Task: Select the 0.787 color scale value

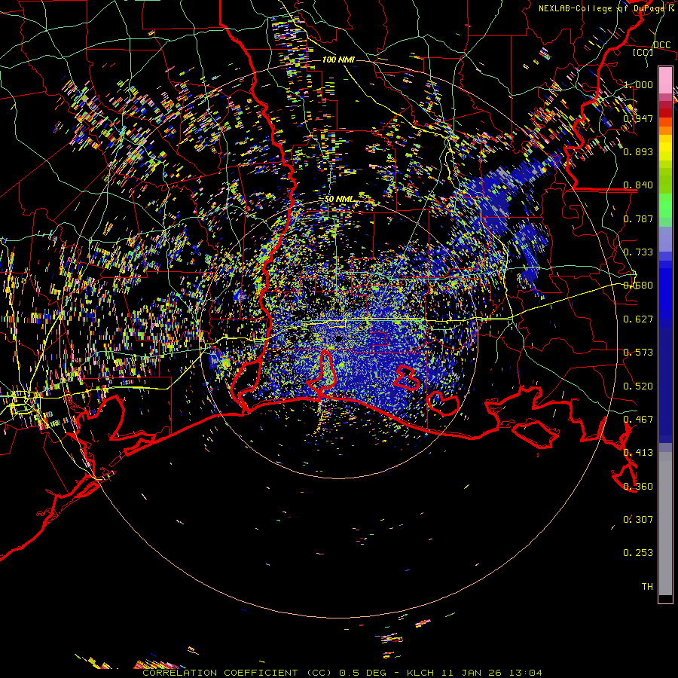Action: click(638, 218)
